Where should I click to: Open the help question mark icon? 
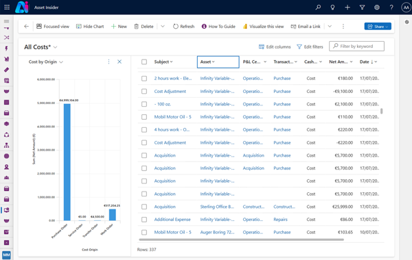391,8
